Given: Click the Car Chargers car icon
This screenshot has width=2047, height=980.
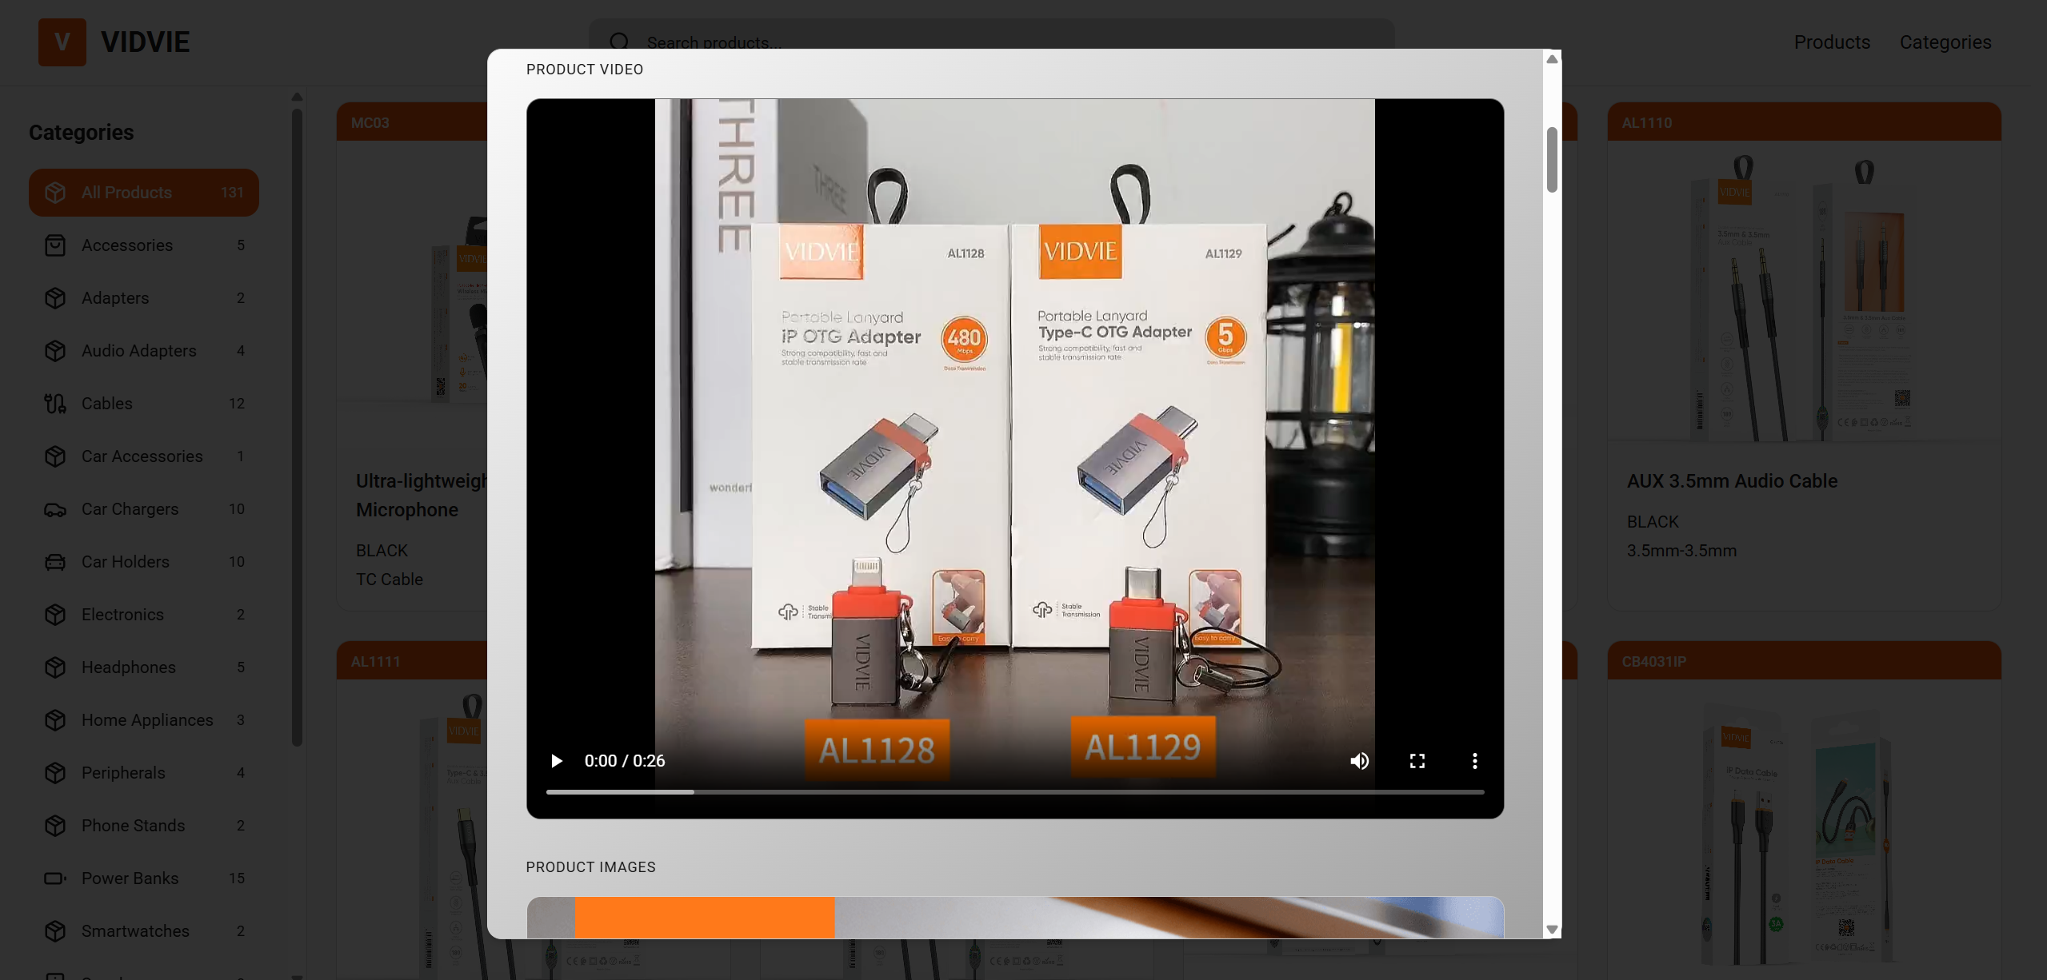Looking at the screenshot, I should pyautogui.click(x=55, y=509).
